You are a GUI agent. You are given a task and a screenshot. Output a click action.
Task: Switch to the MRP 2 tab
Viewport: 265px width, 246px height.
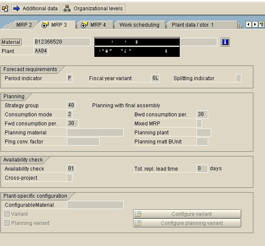pyautogui.click(x=24, y=25)
